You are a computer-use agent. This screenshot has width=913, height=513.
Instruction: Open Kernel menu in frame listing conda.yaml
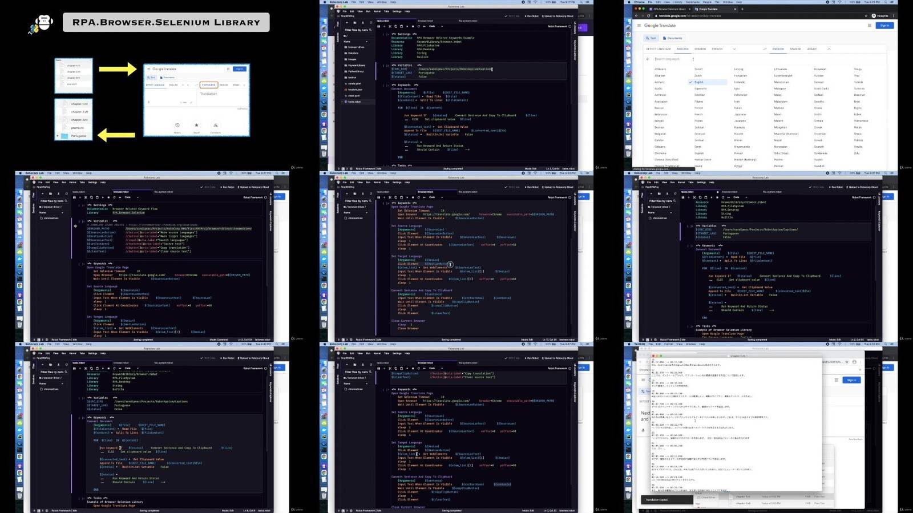[x=377, y=11]
